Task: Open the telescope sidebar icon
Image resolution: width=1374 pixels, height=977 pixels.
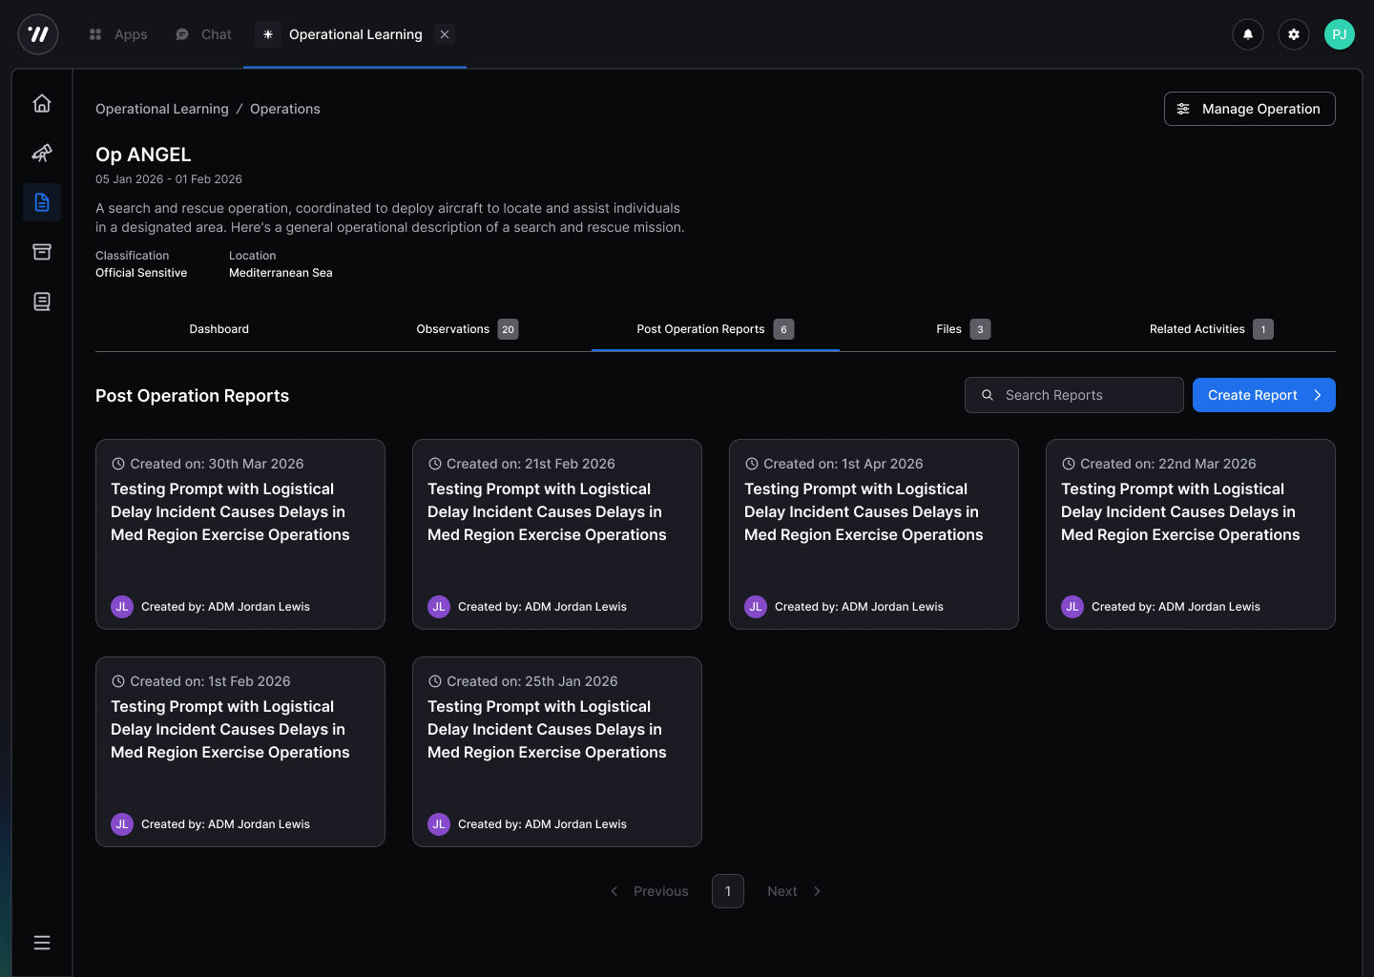Action: 42,153
